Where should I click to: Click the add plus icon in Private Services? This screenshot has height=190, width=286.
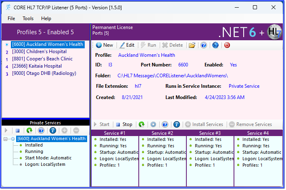coord(65,130)
